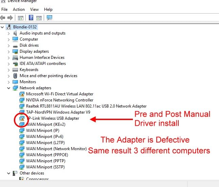Click the Forward arrow toolbar icon
The height and width of the screenshot is (187, 219).
tap(11, 18)
